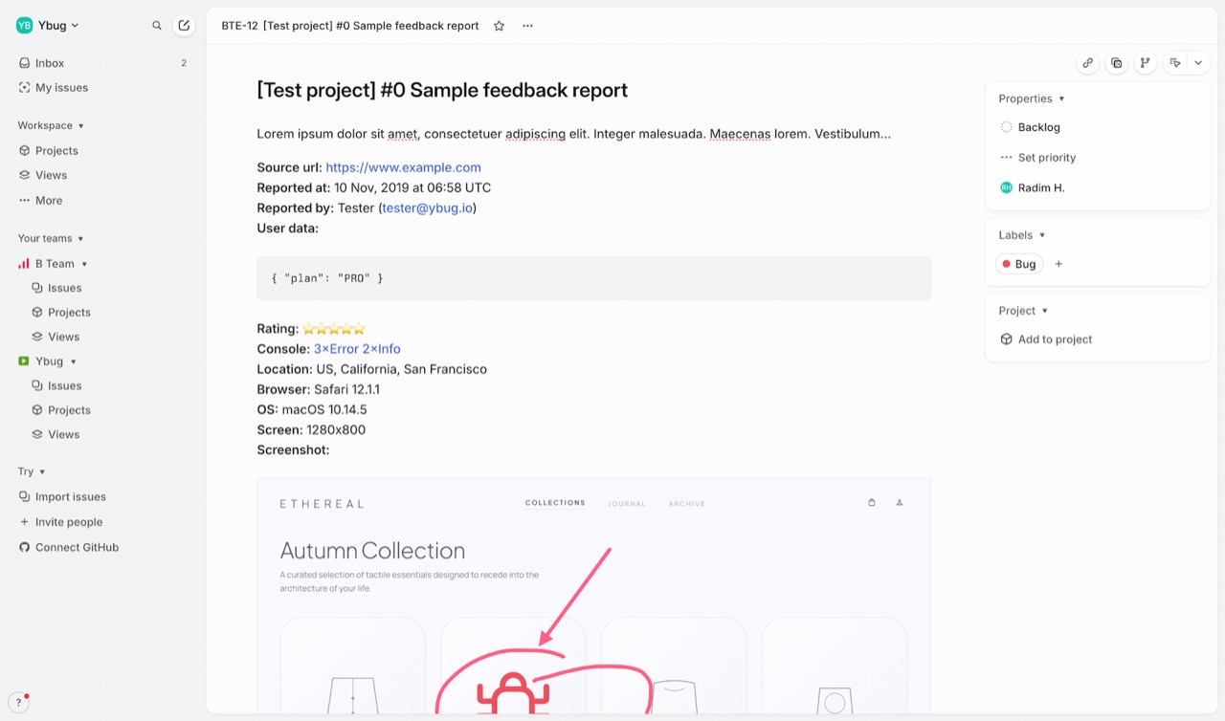Copy git branch name icon
This screenshot has width=1225, height=721.
point(1145,63)
